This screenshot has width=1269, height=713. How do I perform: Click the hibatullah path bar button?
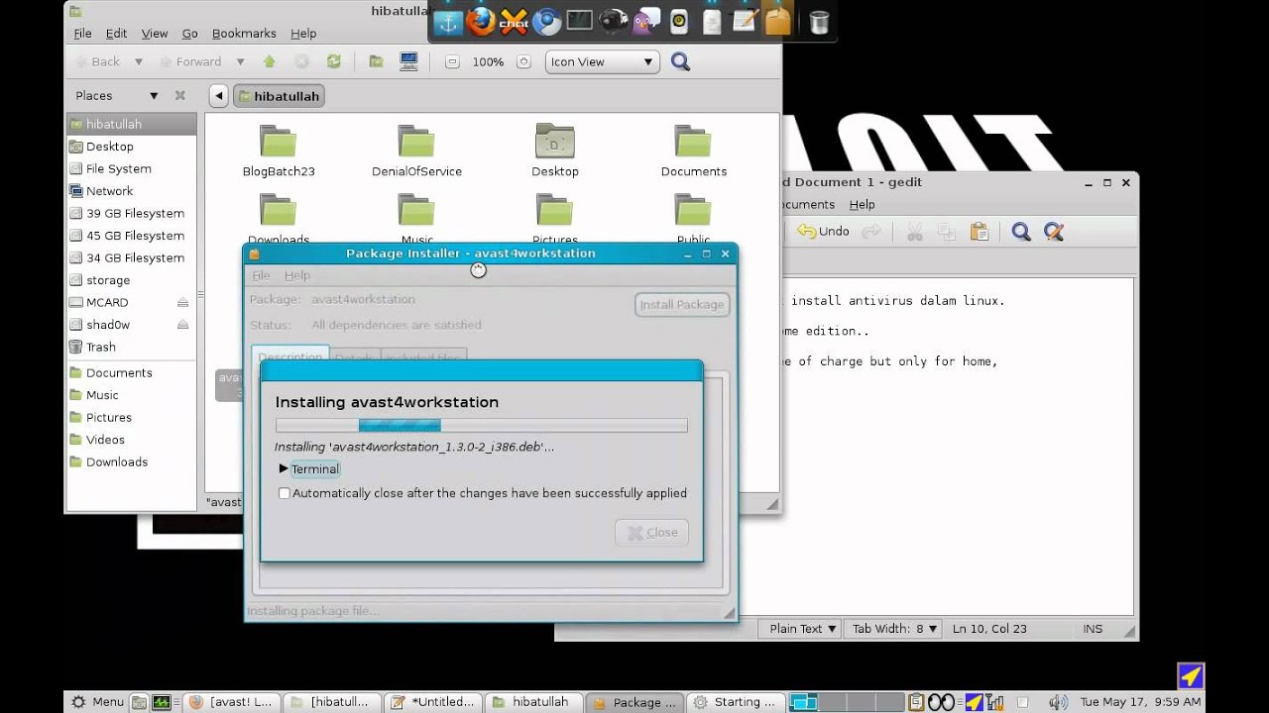point(278,96)
